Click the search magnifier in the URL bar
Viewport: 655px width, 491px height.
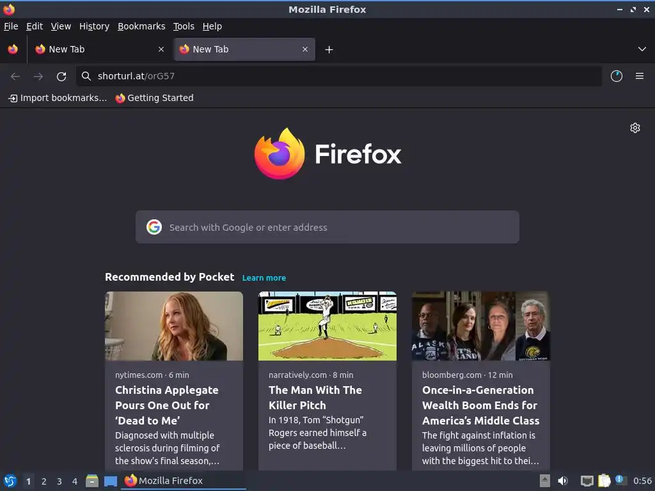(x=86, y=76)
